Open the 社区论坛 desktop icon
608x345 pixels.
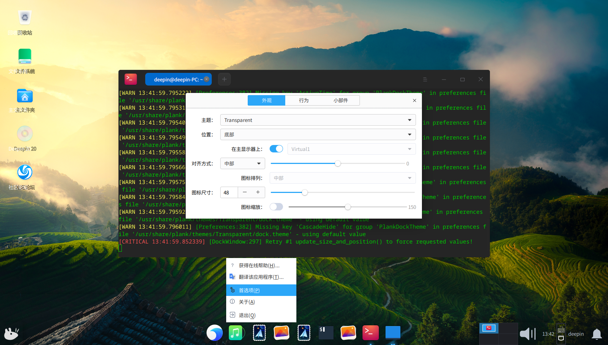pyautogui.click(x=25, y=172)
